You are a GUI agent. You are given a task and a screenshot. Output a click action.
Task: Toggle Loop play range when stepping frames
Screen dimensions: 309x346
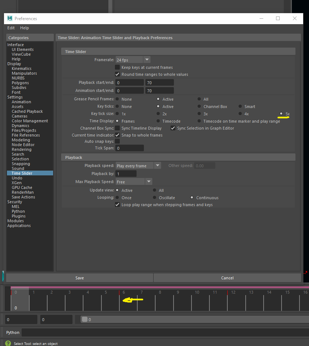click(118, 205)
